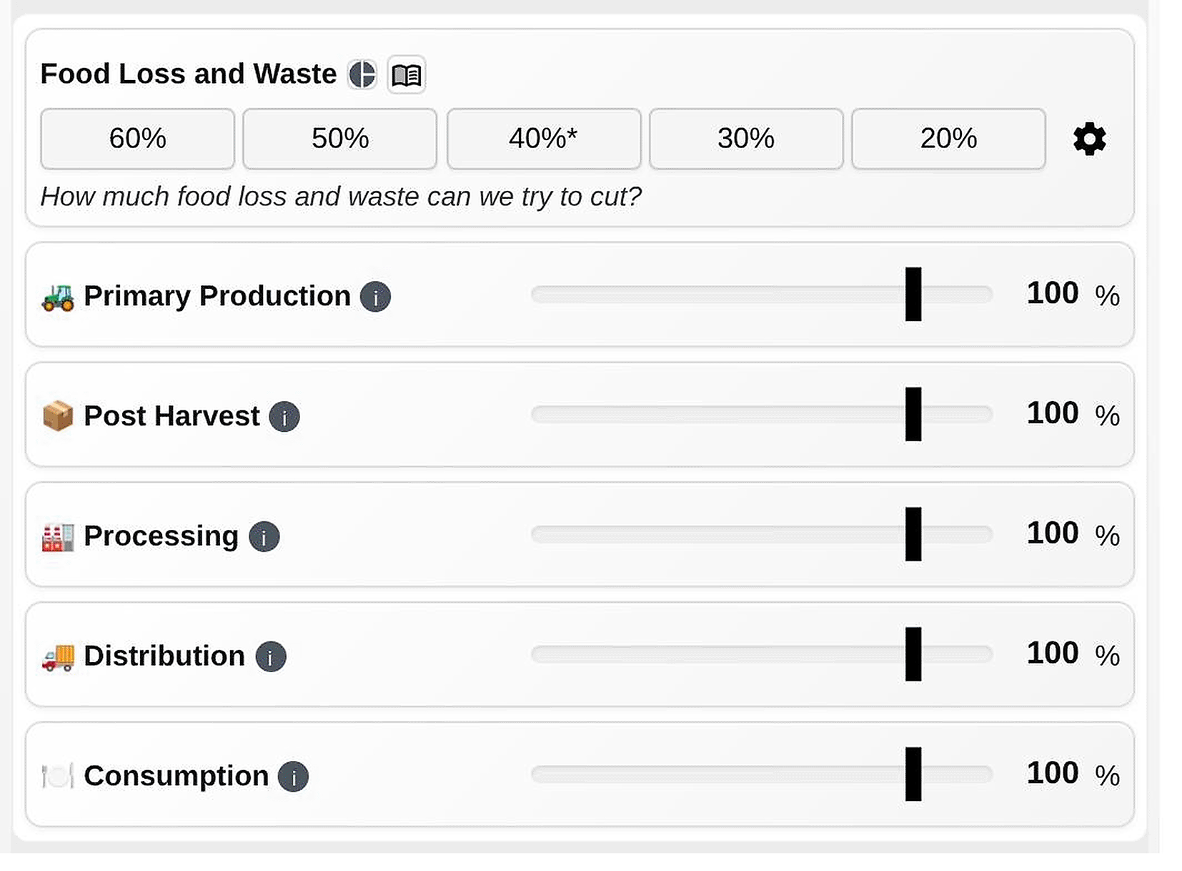Select the 20% food waste option

tap(949, 139)
